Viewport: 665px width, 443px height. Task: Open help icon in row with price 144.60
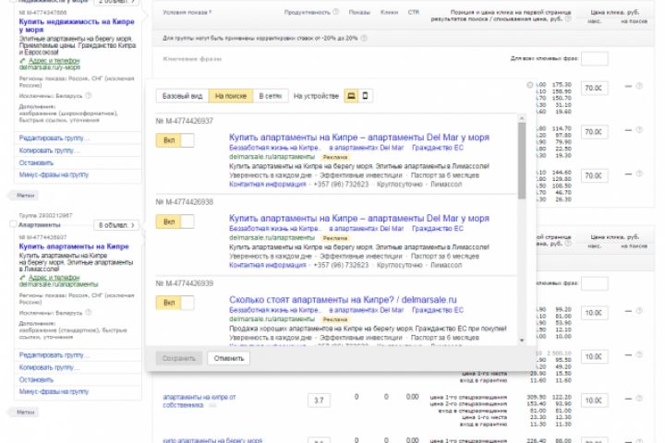[639, 174]
